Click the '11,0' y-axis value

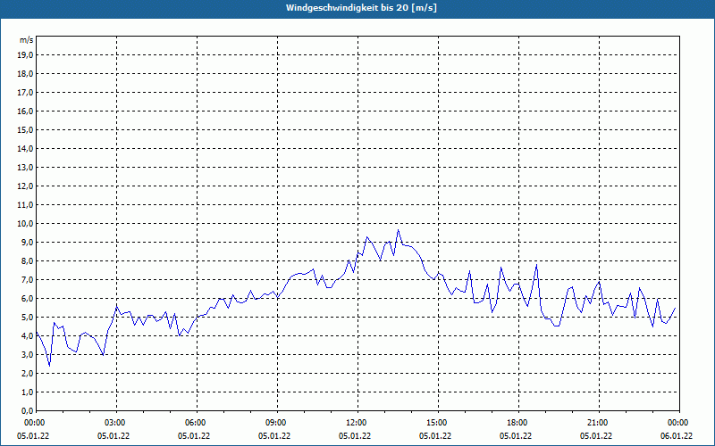(26, 205)
